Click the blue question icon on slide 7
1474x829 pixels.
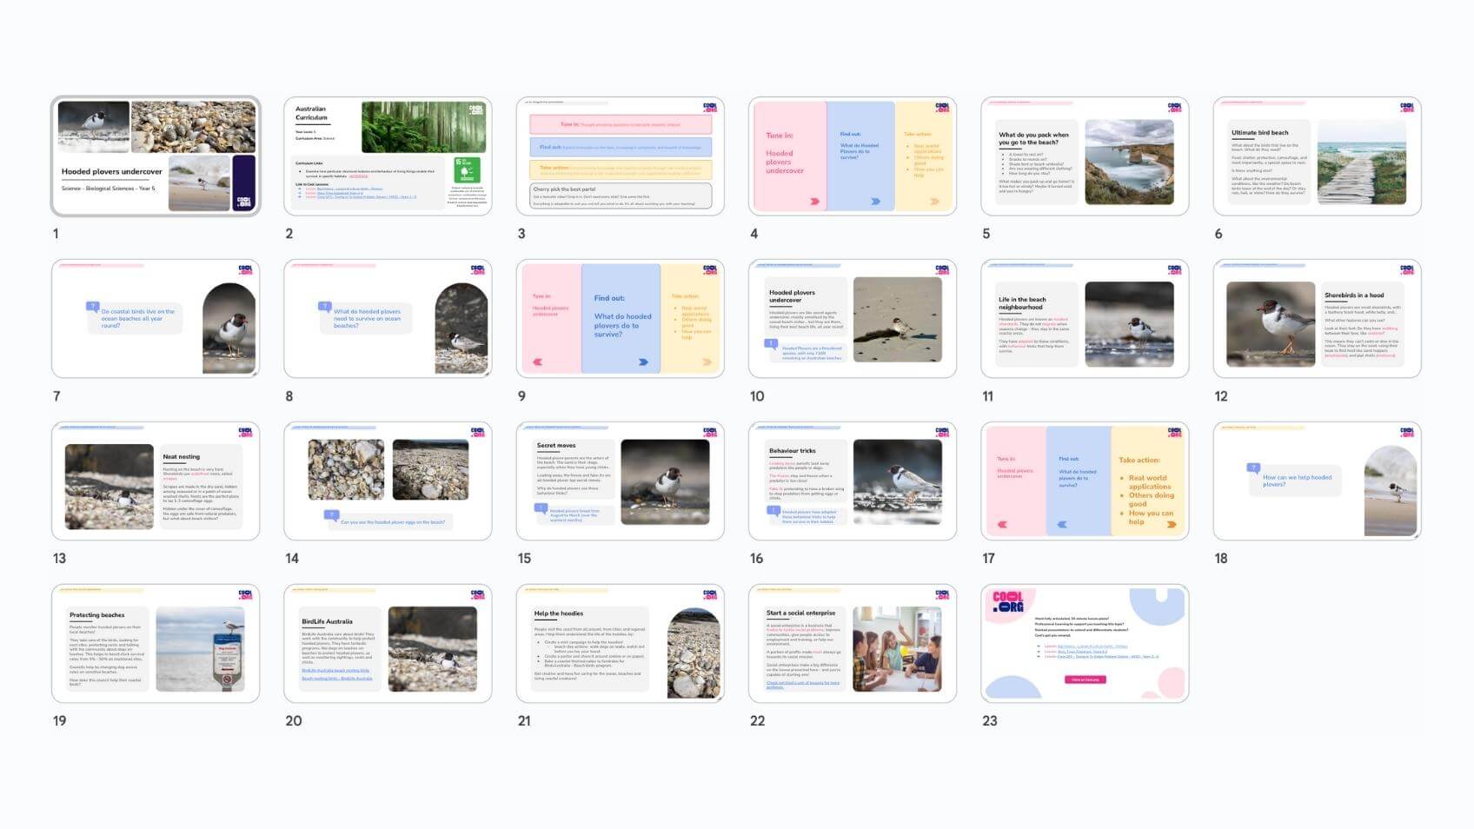click(92, 307)
